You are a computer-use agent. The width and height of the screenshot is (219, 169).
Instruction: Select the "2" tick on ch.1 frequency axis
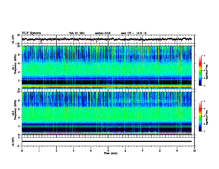pos(19,81)
